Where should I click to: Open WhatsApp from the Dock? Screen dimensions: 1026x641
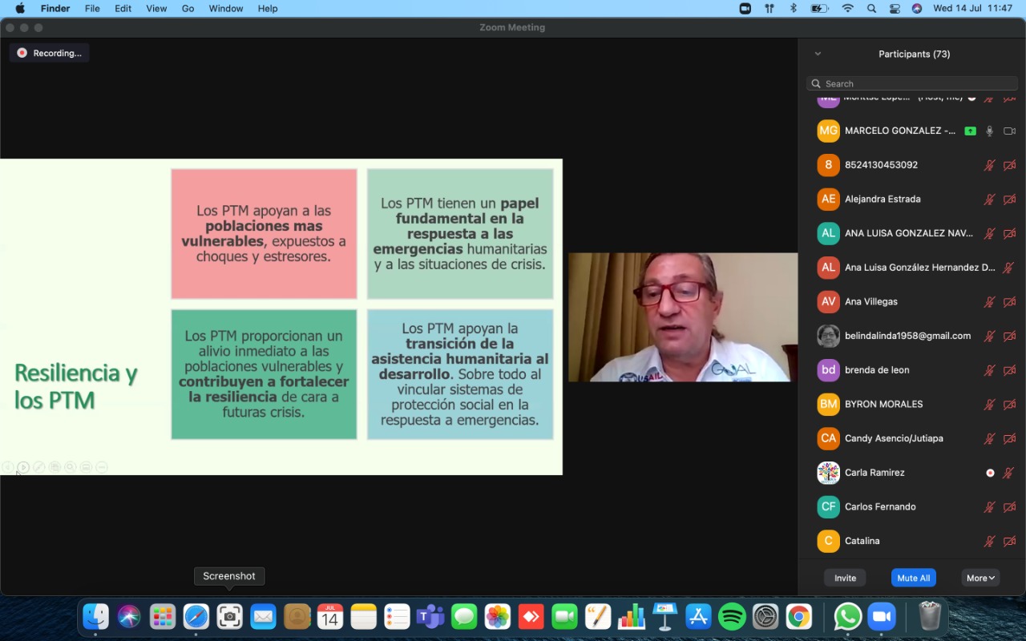(x=847, y=617)
